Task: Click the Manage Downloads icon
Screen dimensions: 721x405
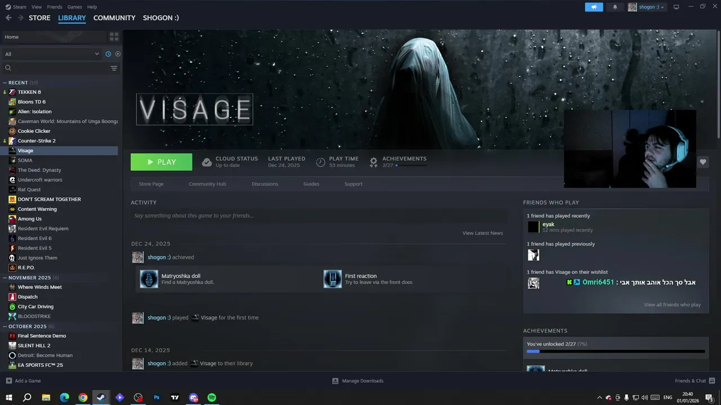Action: point(335,381)
